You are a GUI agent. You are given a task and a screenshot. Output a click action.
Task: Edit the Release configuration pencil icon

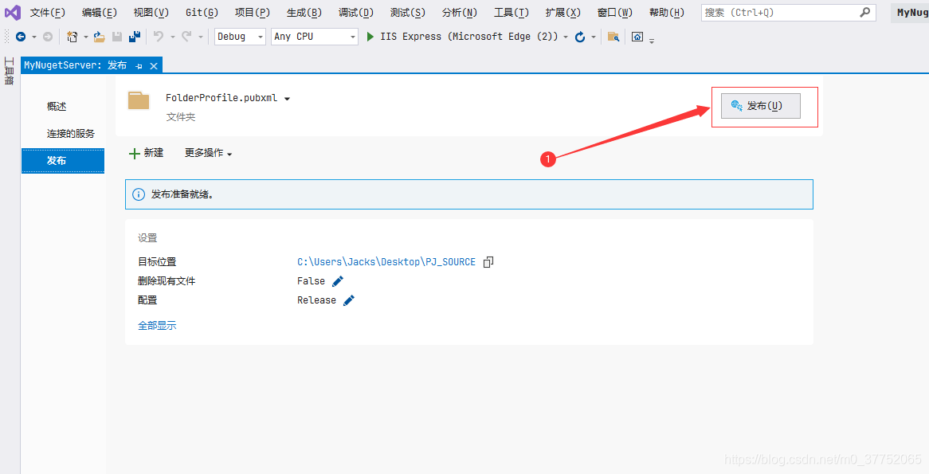point(349,300)
